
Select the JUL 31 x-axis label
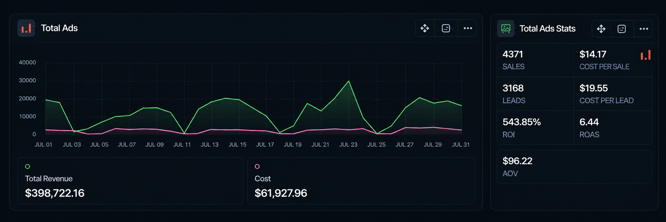tap(460, 144)
